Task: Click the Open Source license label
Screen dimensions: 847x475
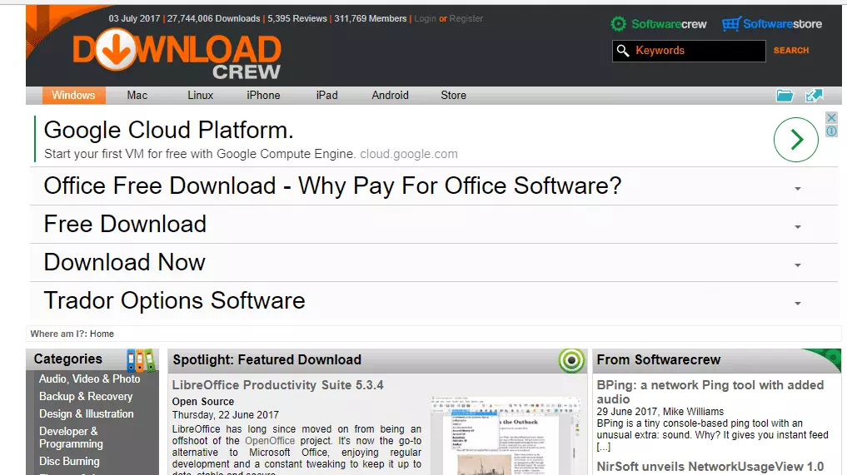Action: pyautogui.click(x=203, y=402)
